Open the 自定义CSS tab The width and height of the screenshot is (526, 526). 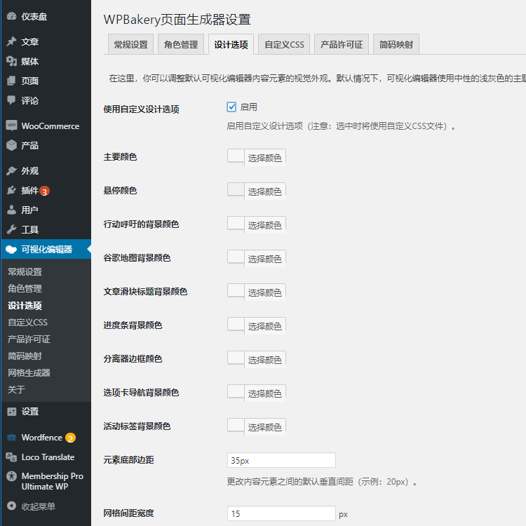[284, 44]
